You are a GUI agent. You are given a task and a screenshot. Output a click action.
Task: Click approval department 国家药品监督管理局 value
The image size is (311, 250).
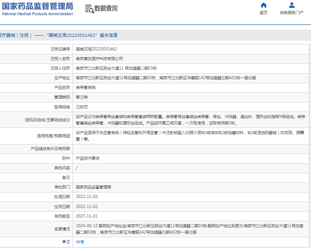93,187
